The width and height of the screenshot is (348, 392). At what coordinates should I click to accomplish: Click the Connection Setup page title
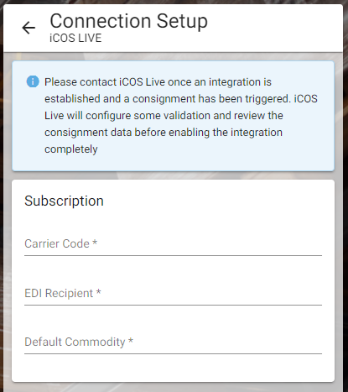coord(128,21)
